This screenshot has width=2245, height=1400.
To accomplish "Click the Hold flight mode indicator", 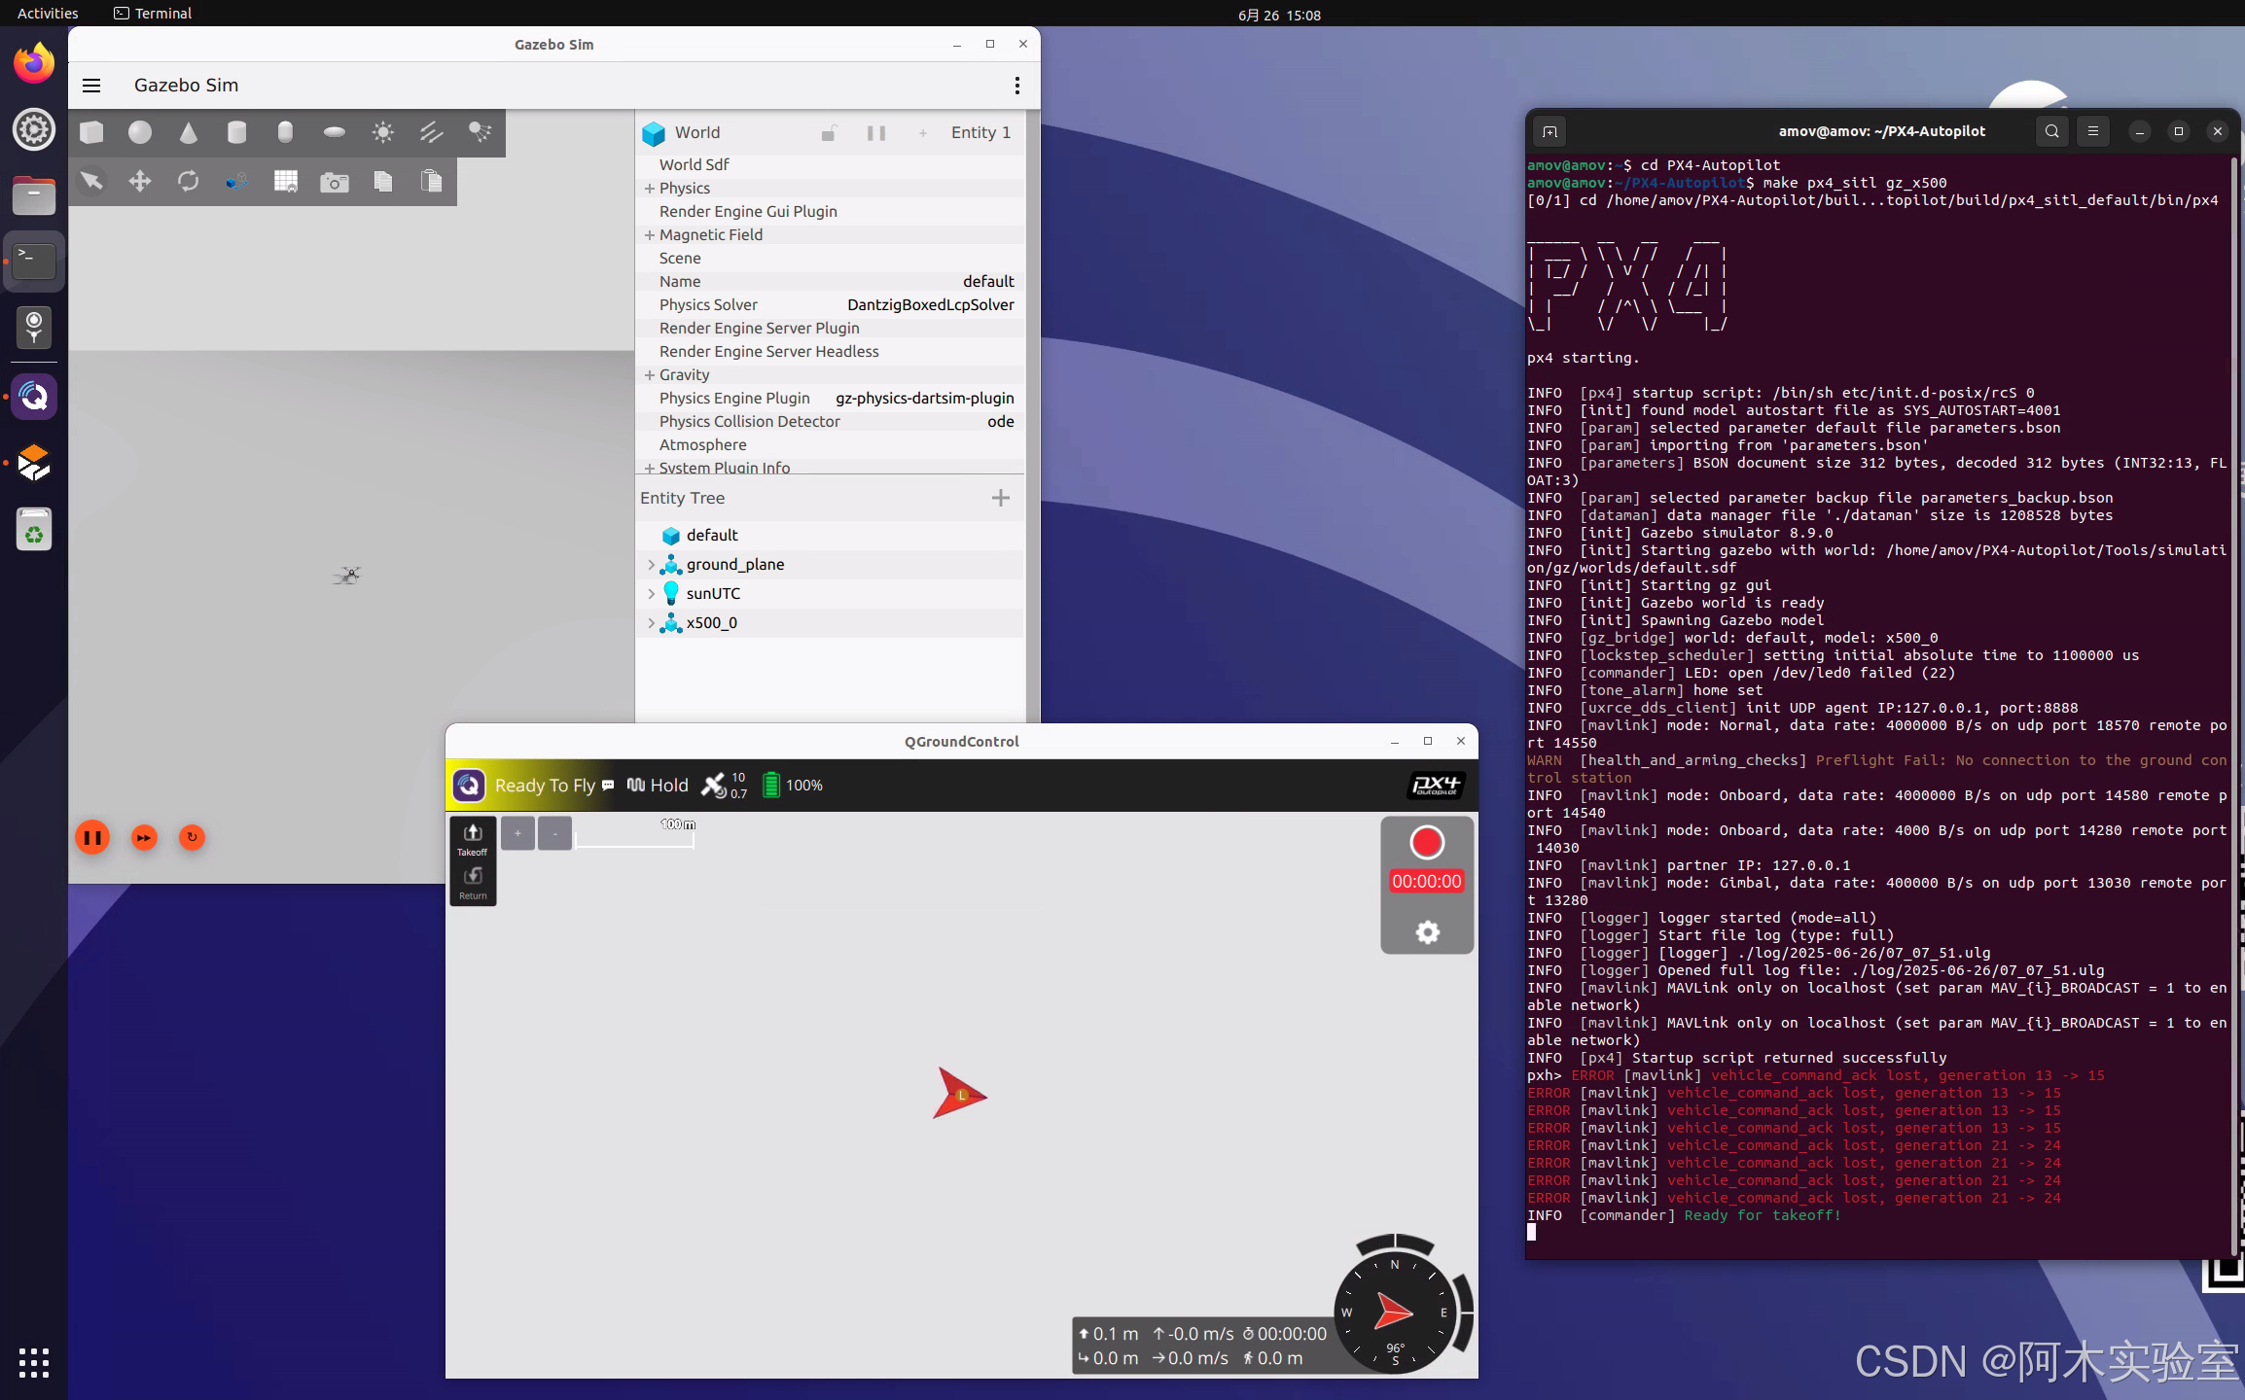I will point(659,786).
